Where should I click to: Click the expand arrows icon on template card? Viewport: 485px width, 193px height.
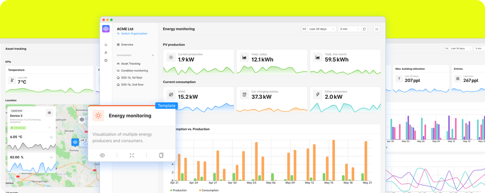[132, 155]
